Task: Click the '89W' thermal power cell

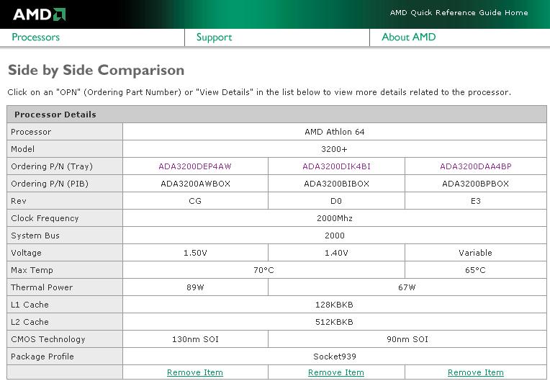Action: (195, 287)
